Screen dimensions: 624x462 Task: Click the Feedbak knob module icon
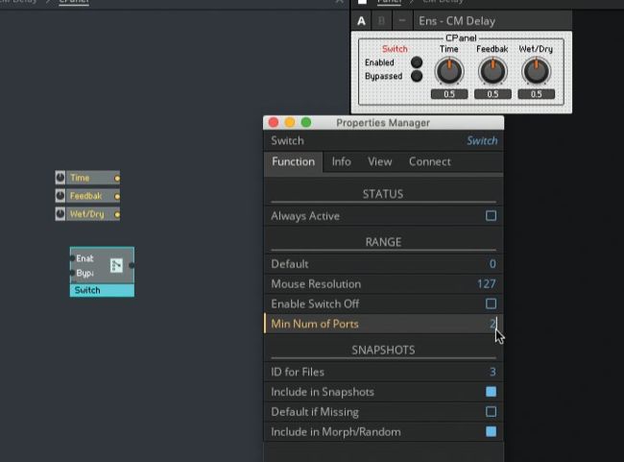61,196
